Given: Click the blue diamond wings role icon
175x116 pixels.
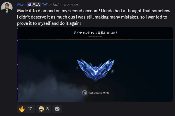Looking at the screenshot, I should (x=45, y=5).
